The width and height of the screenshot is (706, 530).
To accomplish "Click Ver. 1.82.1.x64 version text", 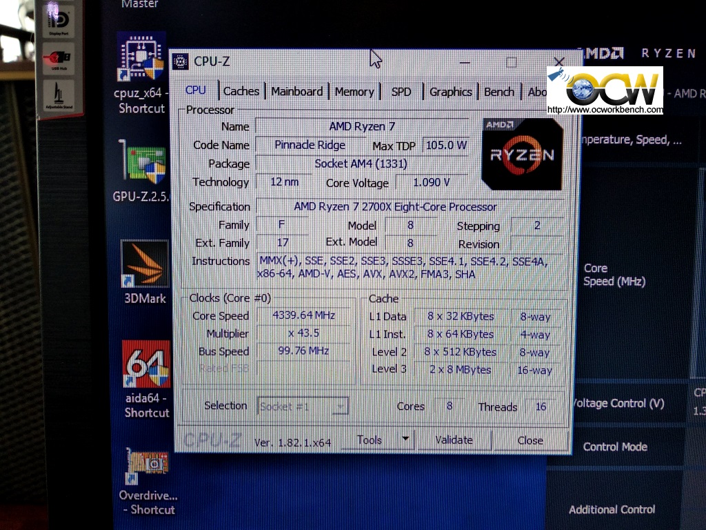I will (292, 442).
